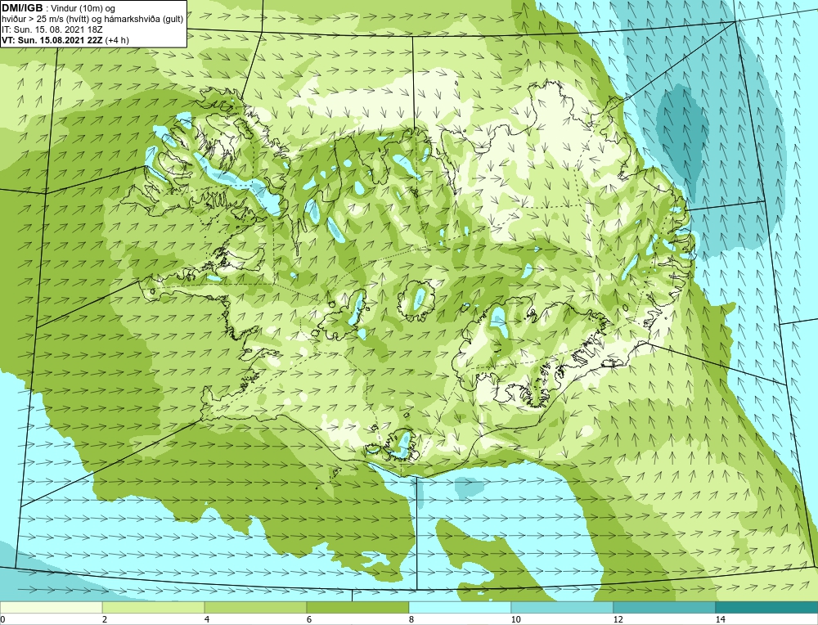Click the 8–10 m/s light cyan legend swatch

[x=460, y=608]
